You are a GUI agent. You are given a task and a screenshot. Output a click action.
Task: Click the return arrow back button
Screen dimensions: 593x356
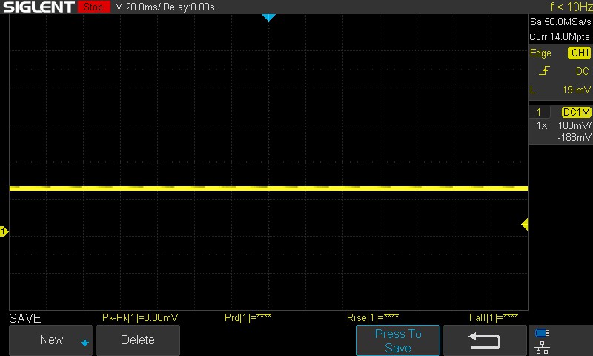click(485, 340)
